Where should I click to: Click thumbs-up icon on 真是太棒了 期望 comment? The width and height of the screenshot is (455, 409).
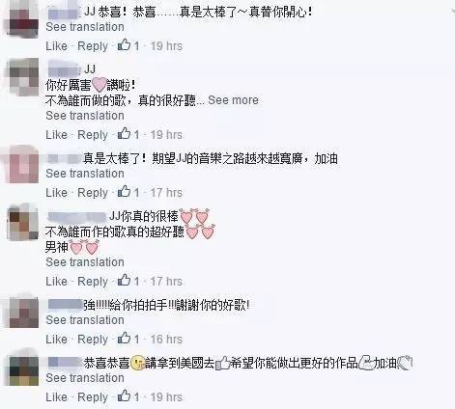(124, 192)
